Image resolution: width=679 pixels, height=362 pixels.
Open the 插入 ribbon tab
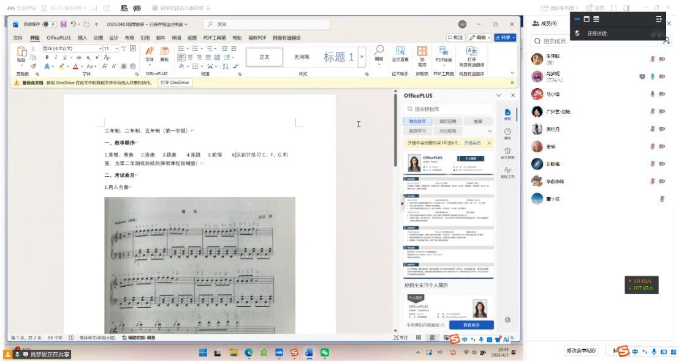pos(82,38)
